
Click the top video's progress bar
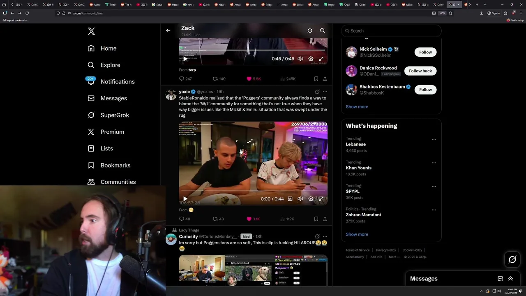click(x=253, y=50)
